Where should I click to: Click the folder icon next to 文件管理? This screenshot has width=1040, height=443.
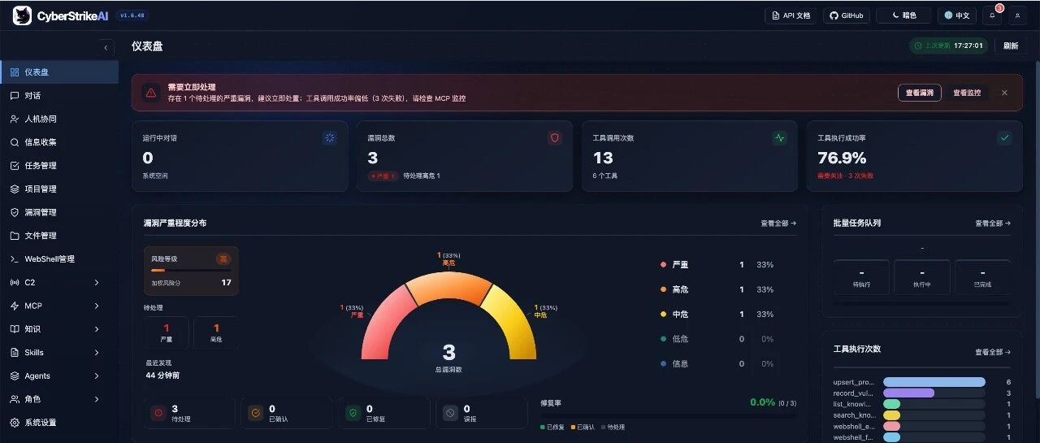pos(15,236)
